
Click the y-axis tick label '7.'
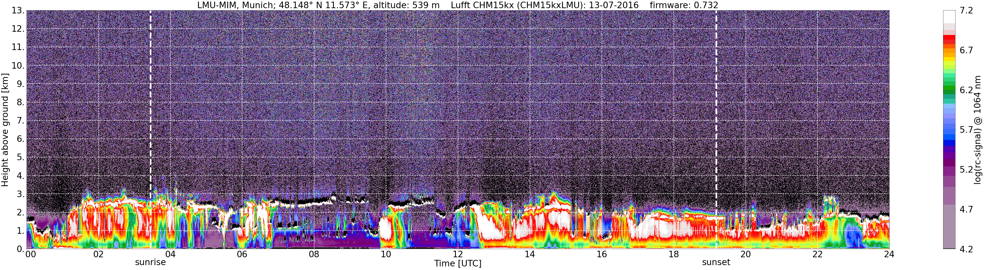point(21,121)
